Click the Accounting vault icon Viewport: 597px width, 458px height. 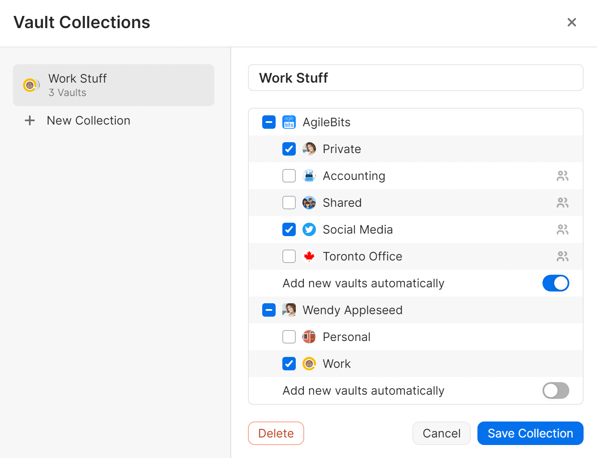(309, 176)
